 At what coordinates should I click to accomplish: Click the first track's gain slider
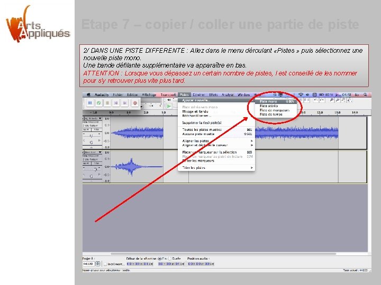(92, 136)
